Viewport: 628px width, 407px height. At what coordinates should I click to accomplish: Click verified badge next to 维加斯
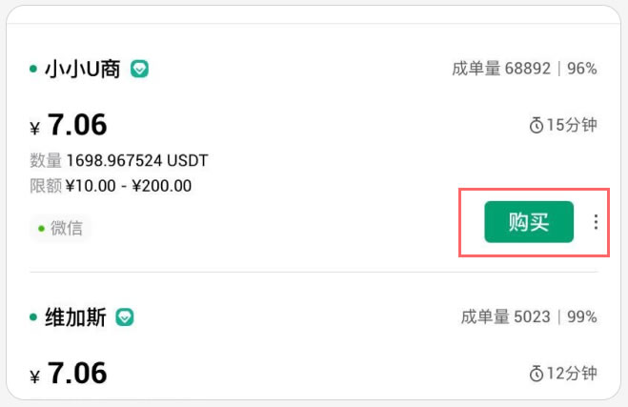(x=125, y=317)
